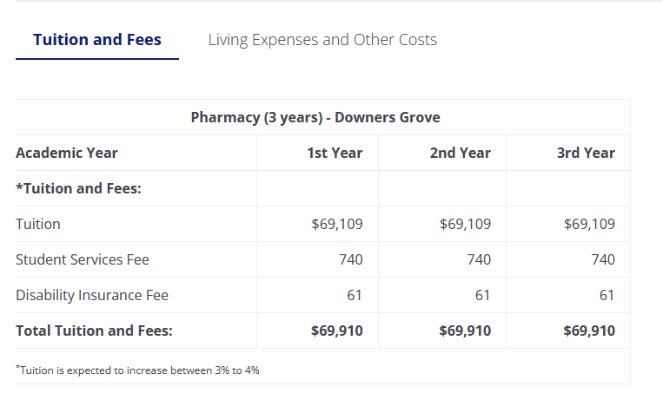Select 2nd Year tuition value $69,109

point(465,224)
